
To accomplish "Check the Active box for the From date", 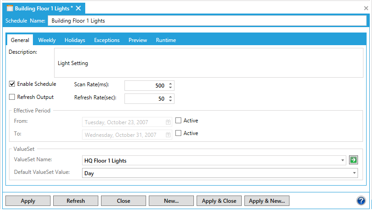I will [179, 121].
